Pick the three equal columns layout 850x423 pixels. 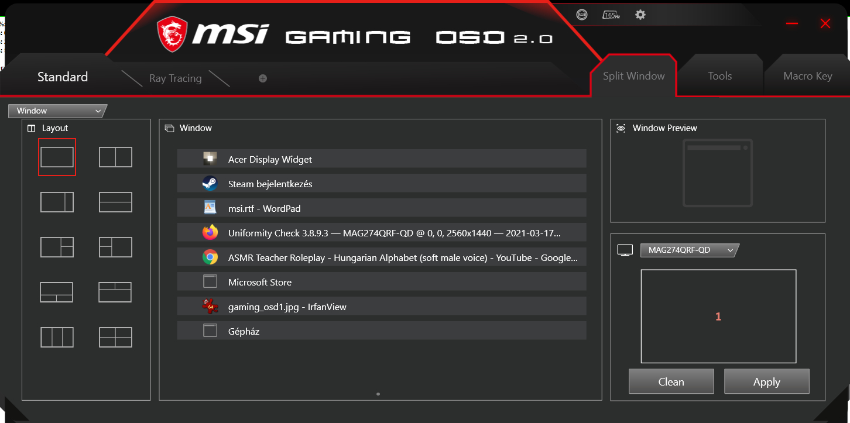tap(57, 337)
